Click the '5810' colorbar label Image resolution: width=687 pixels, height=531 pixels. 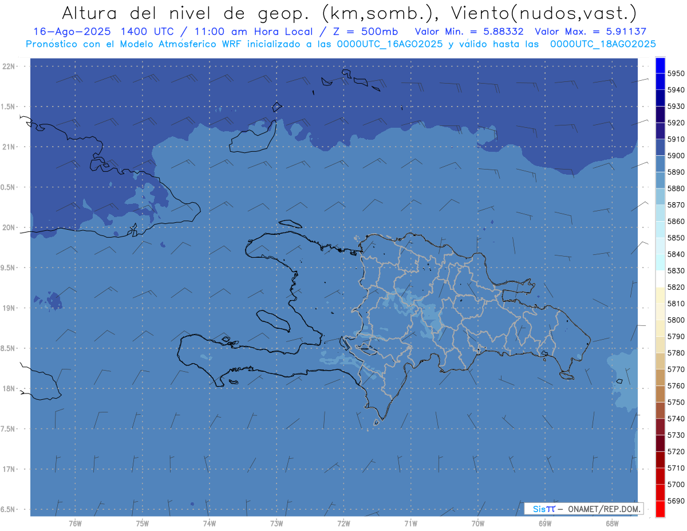coord(676,304)
